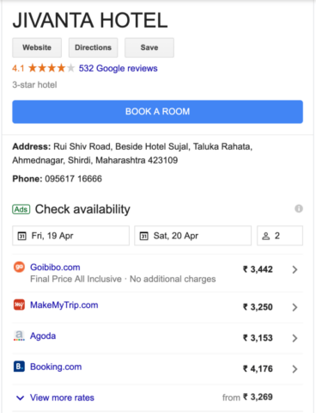316x413 pixels.
Task: Open Booking.com rate chevron arrow
Action: click(x=295, y=369)
